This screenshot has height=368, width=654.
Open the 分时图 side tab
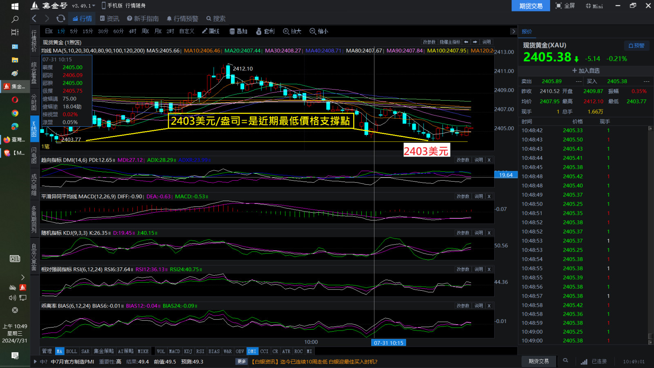(34, 102)
